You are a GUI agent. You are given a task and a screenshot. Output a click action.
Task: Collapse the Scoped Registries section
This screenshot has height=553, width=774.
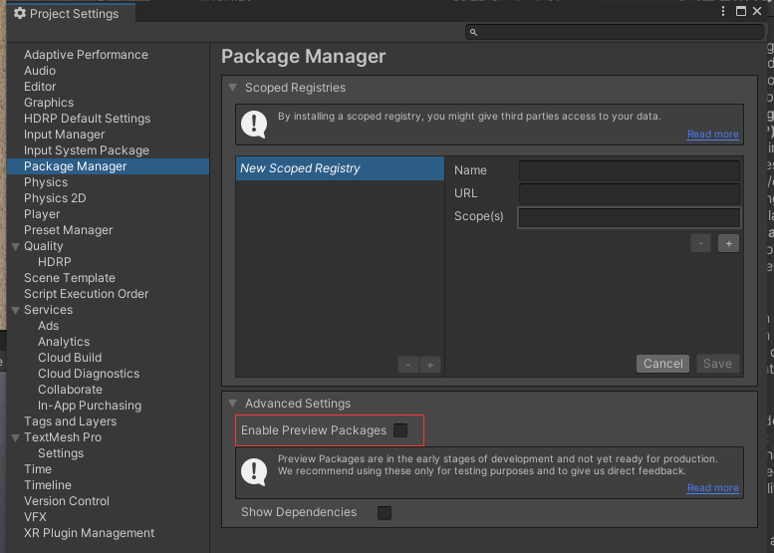click(232, 88)
